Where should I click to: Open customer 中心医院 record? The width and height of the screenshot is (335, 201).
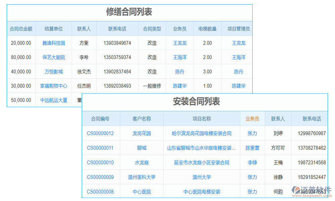click(141, 192)
